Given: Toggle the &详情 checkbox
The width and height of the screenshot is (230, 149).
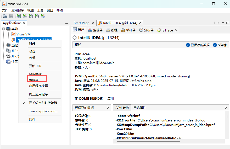Looking at the screenshot, I should (215, 45).
